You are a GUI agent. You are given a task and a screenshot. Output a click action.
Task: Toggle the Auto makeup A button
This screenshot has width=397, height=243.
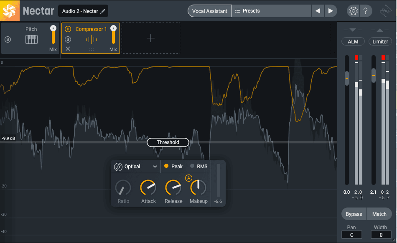(188, 178)
